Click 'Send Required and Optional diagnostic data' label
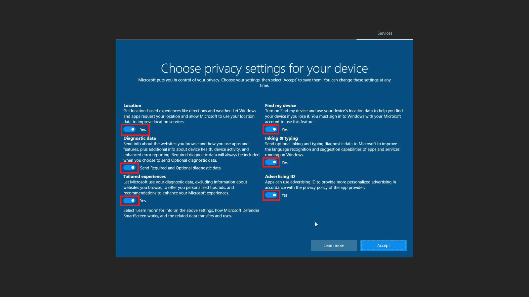 pos(180,168)
